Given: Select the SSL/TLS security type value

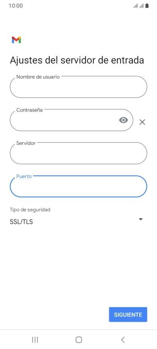Looking at the screenshot, I should (x=21, y=222).
